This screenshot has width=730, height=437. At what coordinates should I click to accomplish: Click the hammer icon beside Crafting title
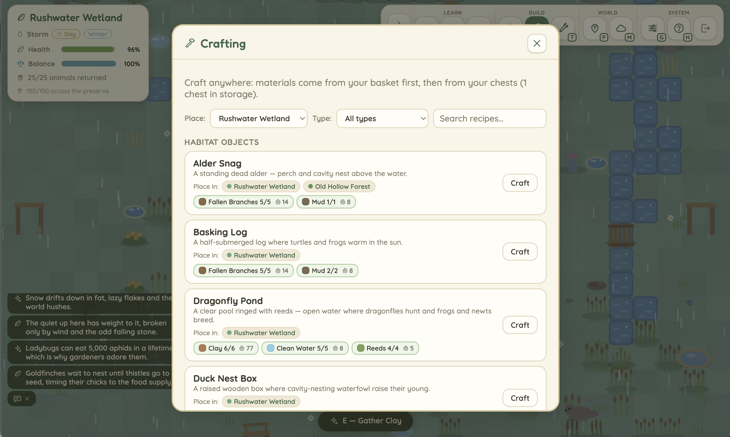pyautogui.click(x=190, y=43)
